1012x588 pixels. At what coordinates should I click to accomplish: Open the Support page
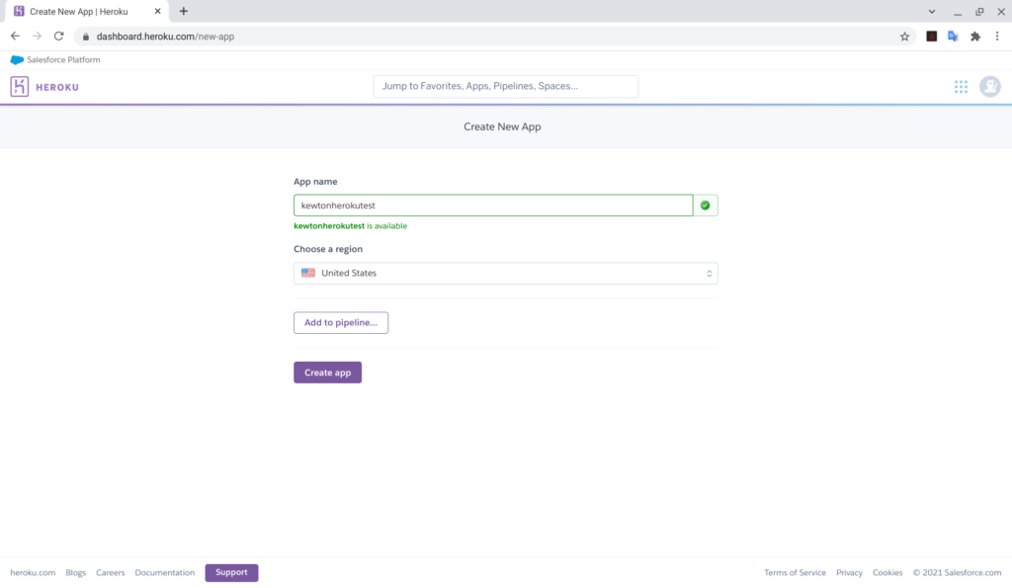point(230,572)
